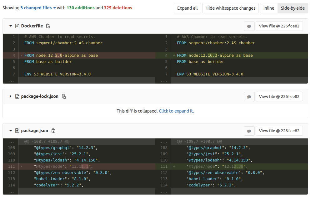Click the Click to expand it link
This screenshot has width=311, height=212.
pos(176,111)
